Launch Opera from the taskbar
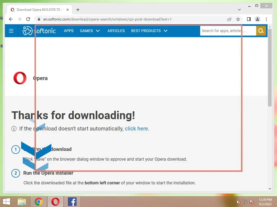The image size is (277, 207). point(55,202)
